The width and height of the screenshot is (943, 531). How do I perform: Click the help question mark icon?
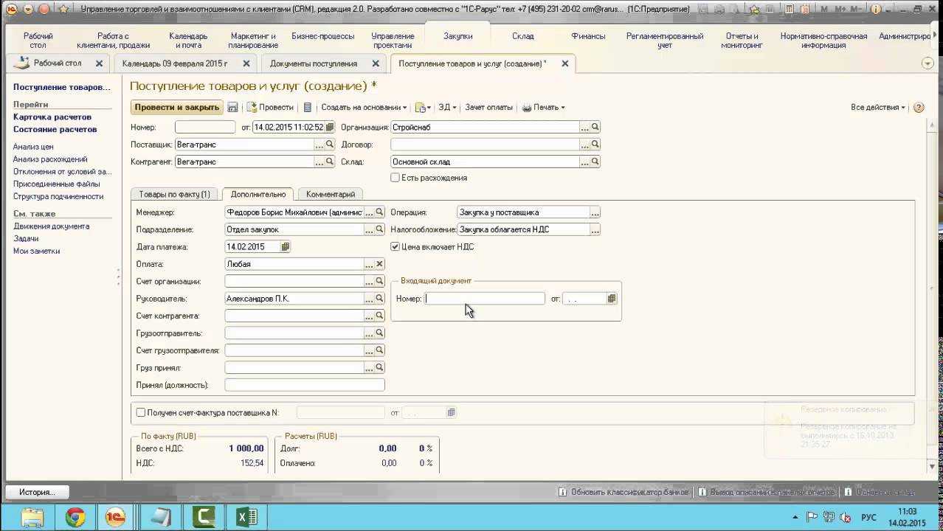pyautogui.click(x=919, y=108)
